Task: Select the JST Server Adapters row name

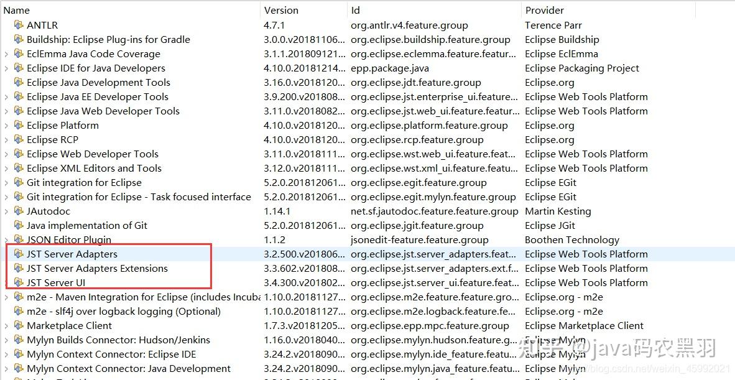Action: pos(72,254)
